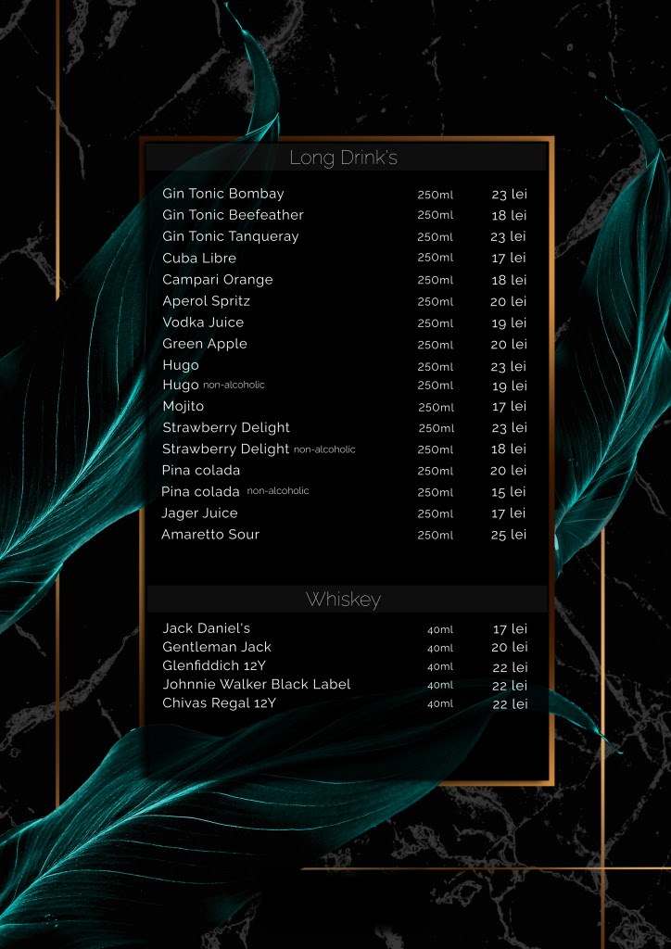Click the '250ml' volume of Cuba Libre

click(435, 258)
